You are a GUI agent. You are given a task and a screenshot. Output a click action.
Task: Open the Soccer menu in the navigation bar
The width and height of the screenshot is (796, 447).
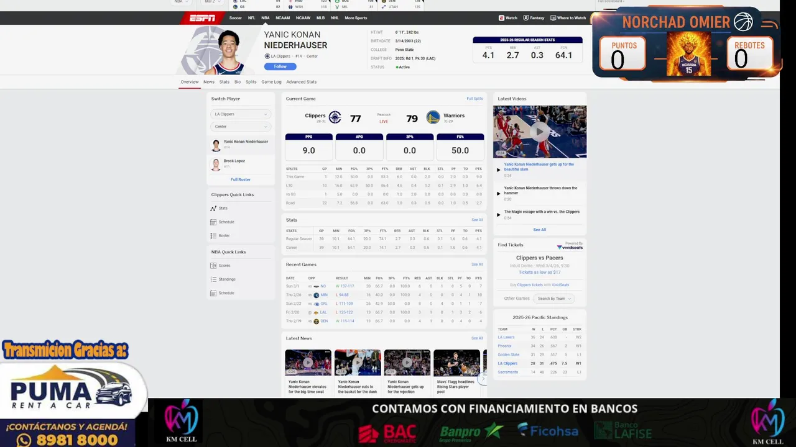pyautogui.click(x=235, y=18)
